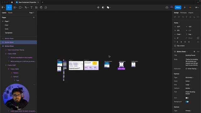Click the Boolean groups icon
This screenshot has width=201, height=113.
108,8
